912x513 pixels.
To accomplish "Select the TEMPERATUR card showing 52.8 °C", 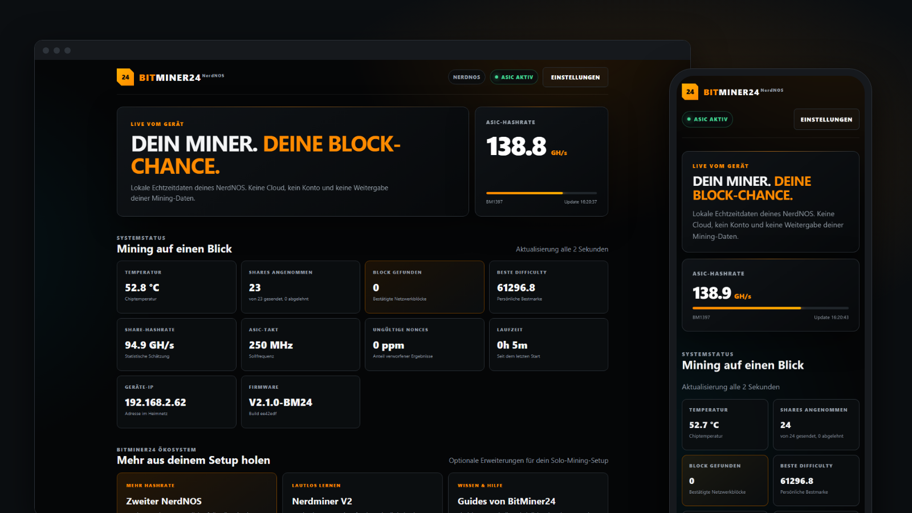I will tap(177, 287).
